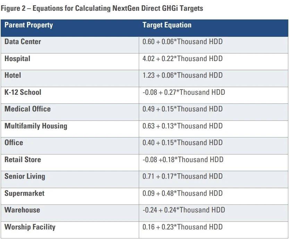Image resolution: width=289 pixels, height=243 pixels.
Task: Click the Warehouse row label
Action: pyautogui.click(x=22, y=210)
